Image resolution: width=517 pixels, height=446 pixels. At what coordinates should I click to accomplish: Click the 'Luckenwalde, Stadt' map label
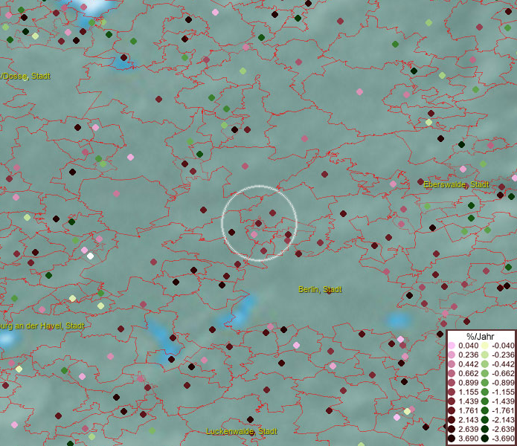point(242,431)
